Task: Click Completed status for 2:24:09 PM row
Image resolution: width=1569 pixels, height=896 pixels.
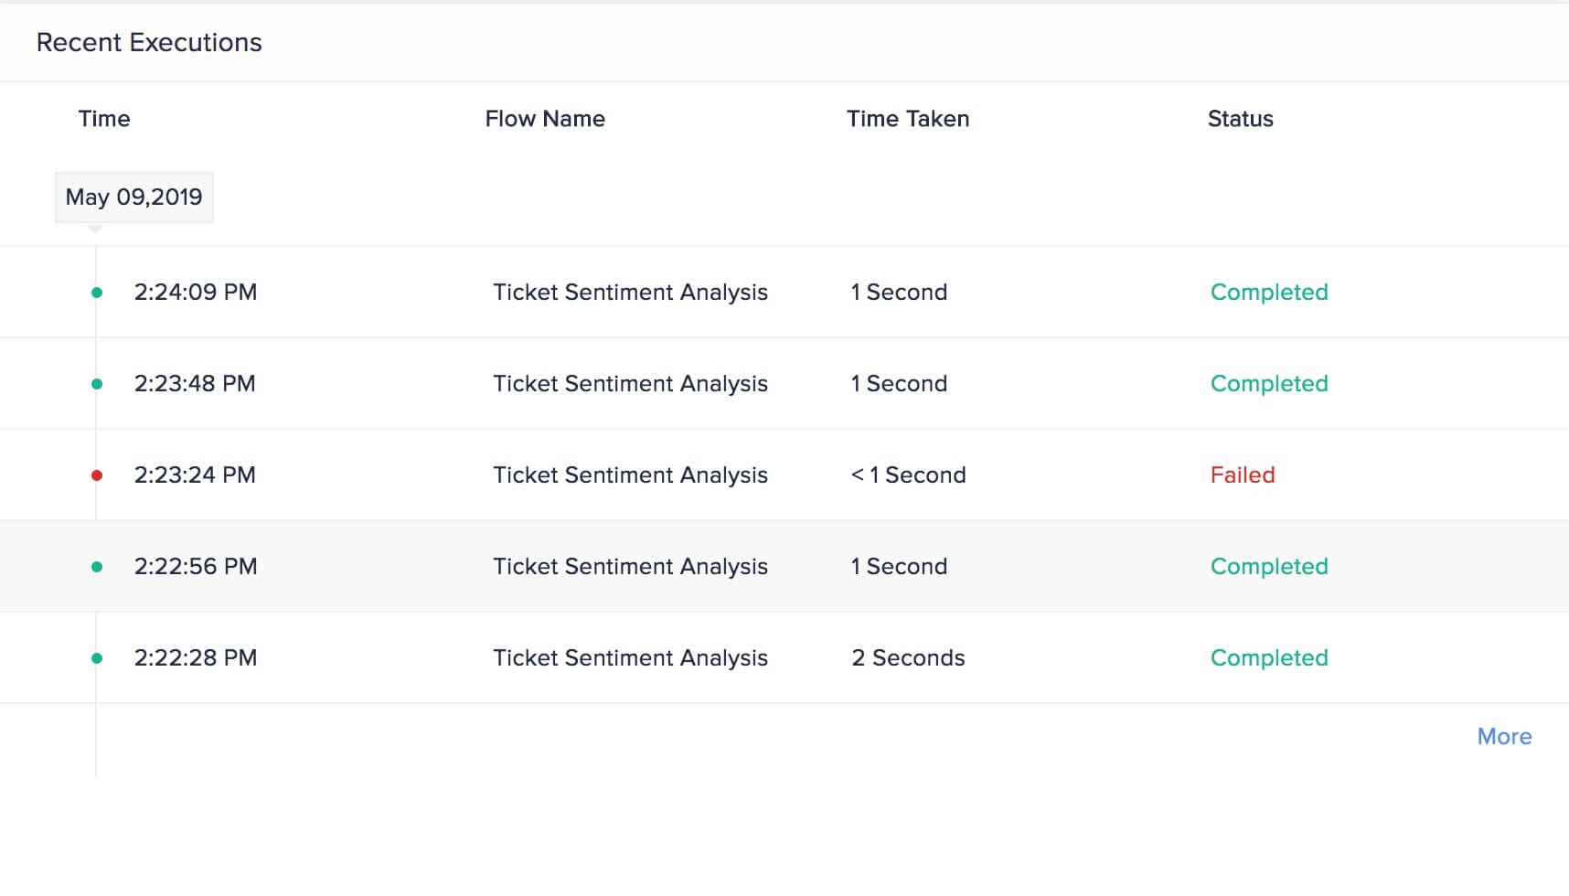Action: coord(1269,293)
